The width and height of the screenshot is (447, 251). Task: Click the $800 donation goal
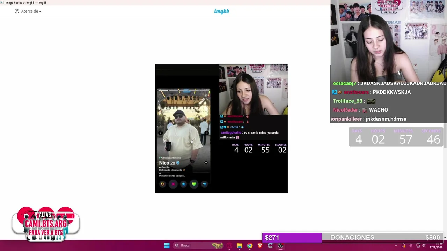pos(432,237)
